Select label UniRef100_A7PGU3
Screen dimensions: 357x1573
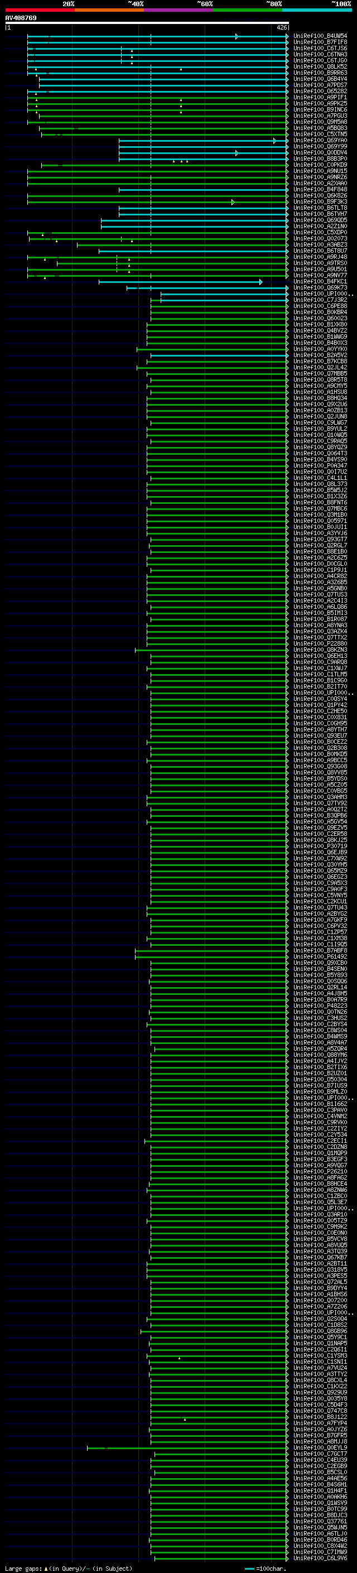[x=320, y=116]
